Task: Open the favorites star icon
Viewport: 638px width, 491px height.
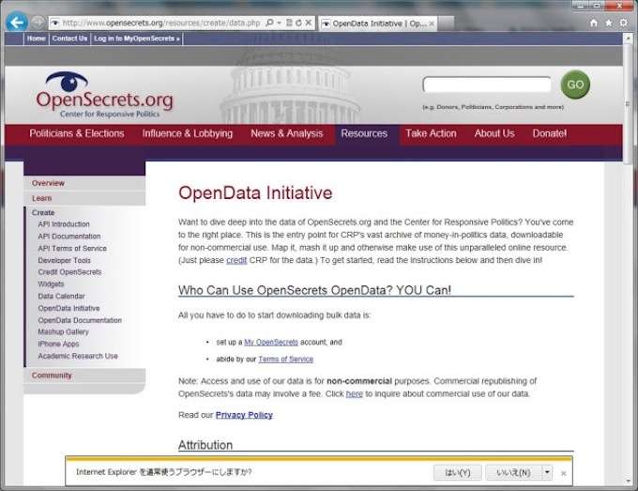Action: tap(608, 22)
